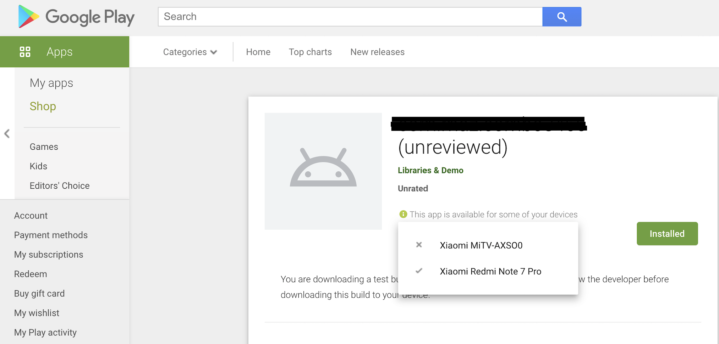719x344 pixels.
Task: Select Xiaomi MiTV-AXSO0 in device list
Action: click(x=481, y=245)
